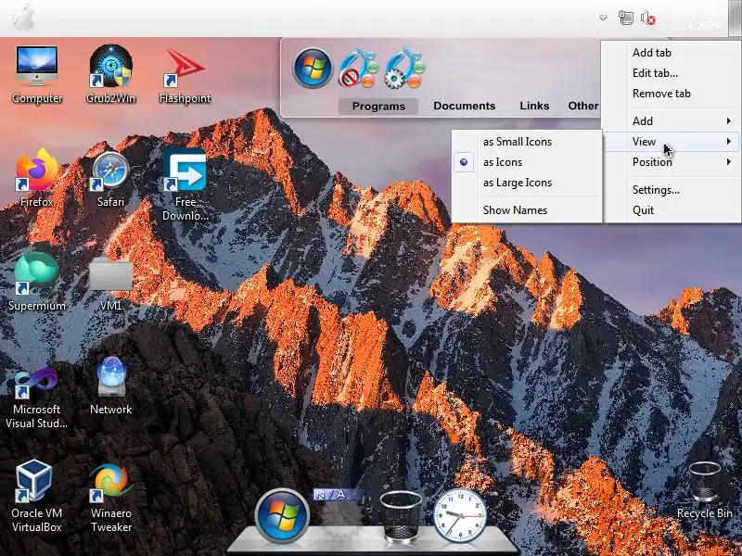Click the dock icon with gear overlay
Image resolution: width=742 pixels, height=556 pixels.
click(x=404, y=68)
